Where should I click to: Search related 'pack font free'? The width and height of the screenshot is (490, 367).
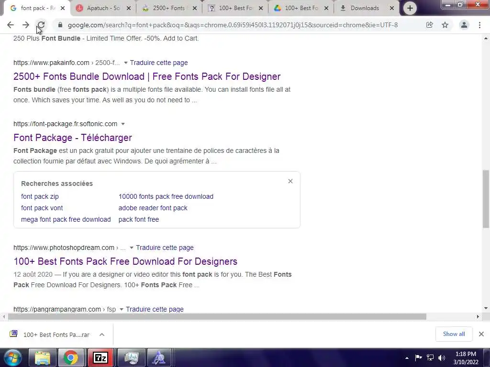point(139,220)
